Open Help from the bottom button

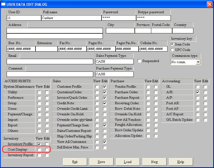(x=181, y=162)
